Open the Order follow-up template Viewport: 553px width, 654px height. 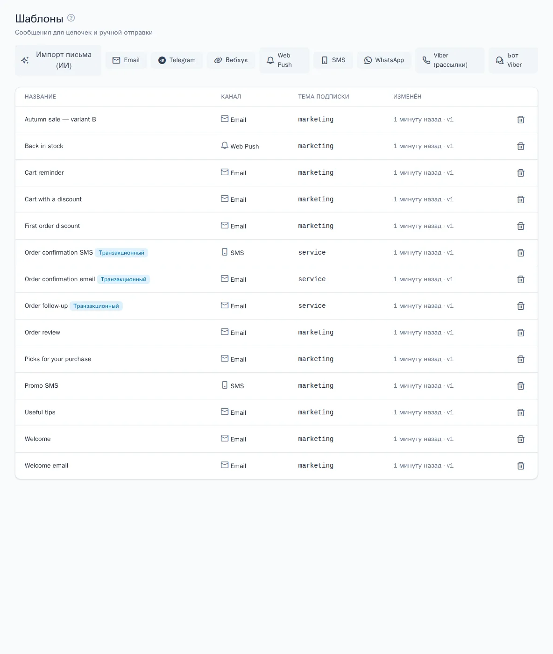[x=46, y=306]
